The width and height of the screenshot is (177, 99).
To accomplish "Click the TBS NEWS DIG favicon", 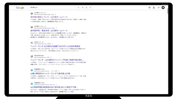I will [32, 56].
